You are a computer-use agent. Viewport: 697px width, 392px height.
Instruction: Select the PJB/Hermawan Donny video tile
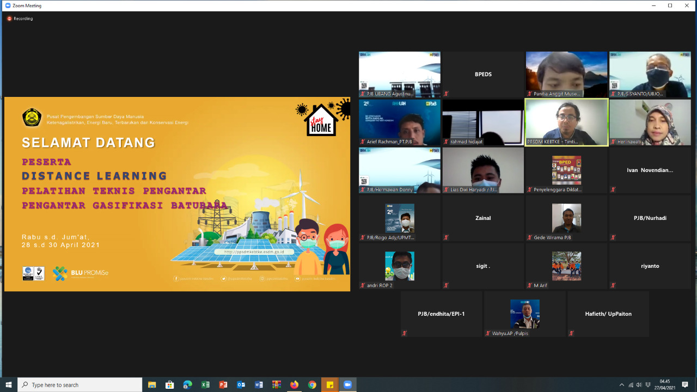point(399,170)
